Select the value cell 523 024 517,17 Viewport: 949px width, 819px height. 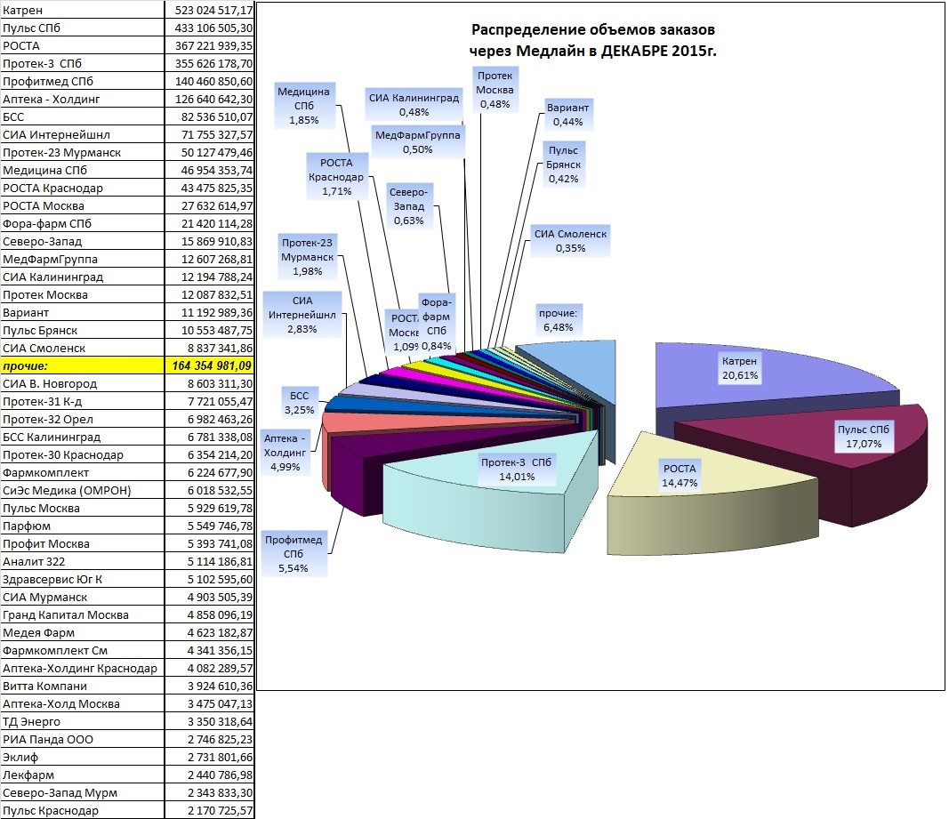click(209, 11)
